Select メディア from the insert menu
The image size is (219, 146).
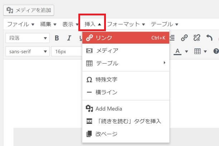point(126,50)
